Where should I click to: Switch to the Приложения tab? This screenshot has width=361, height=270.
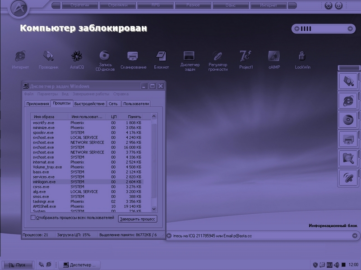click(37, 104)
